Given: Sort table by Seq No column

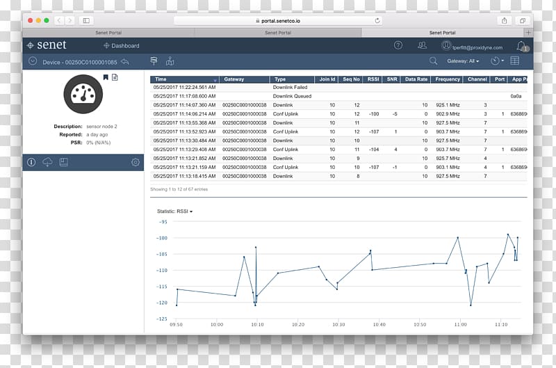Looking at the screenshot, I should click(350, 79).
